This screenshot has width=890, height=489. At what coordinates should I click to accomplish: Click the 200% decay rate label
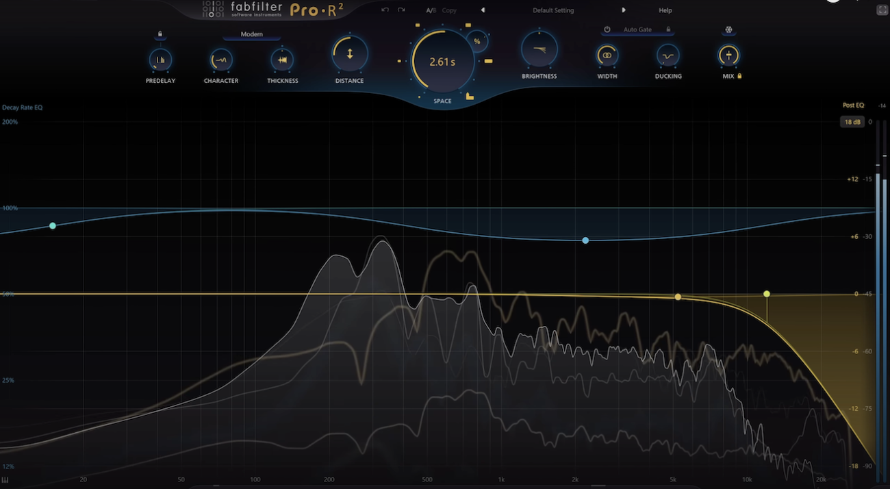click(x=10, y=122)
